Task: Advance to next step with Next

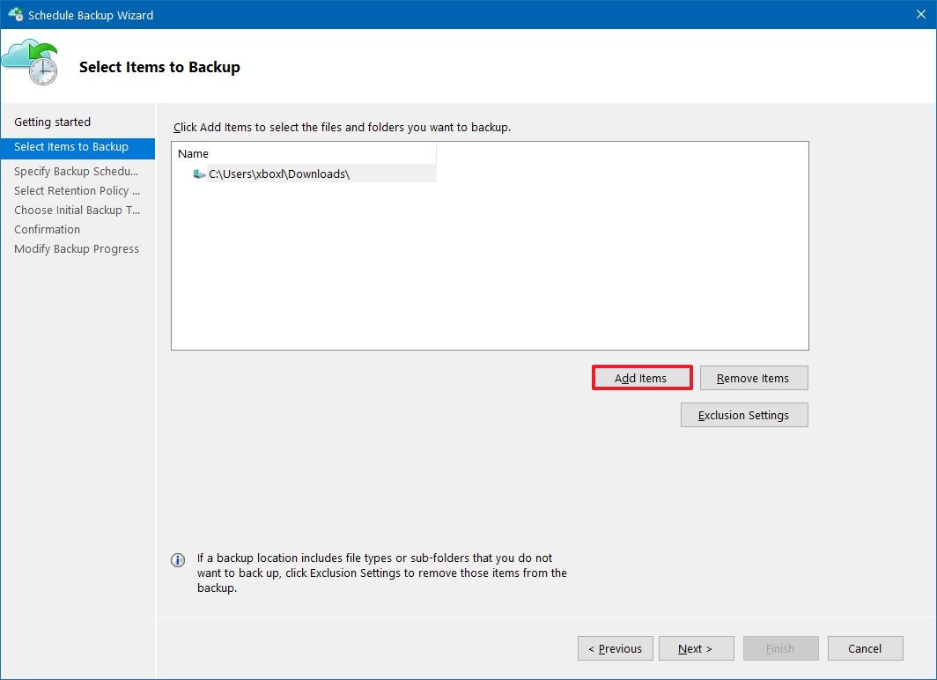Action: (696, 647)
